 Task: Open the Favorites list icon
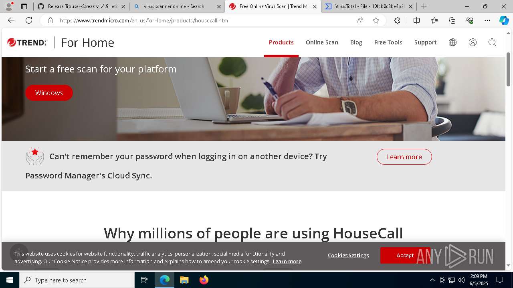pyautogui.click(x=434, y=20)
